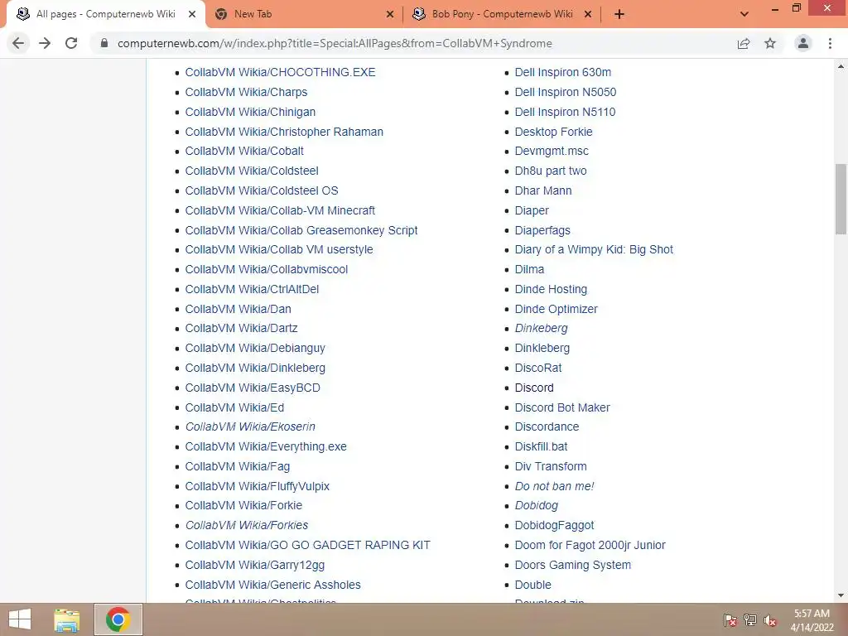Viewport: 848px width, 636px height.
Task: Open CollabVM Wikia/Dartz page
Action: click(x=241, y=328)
